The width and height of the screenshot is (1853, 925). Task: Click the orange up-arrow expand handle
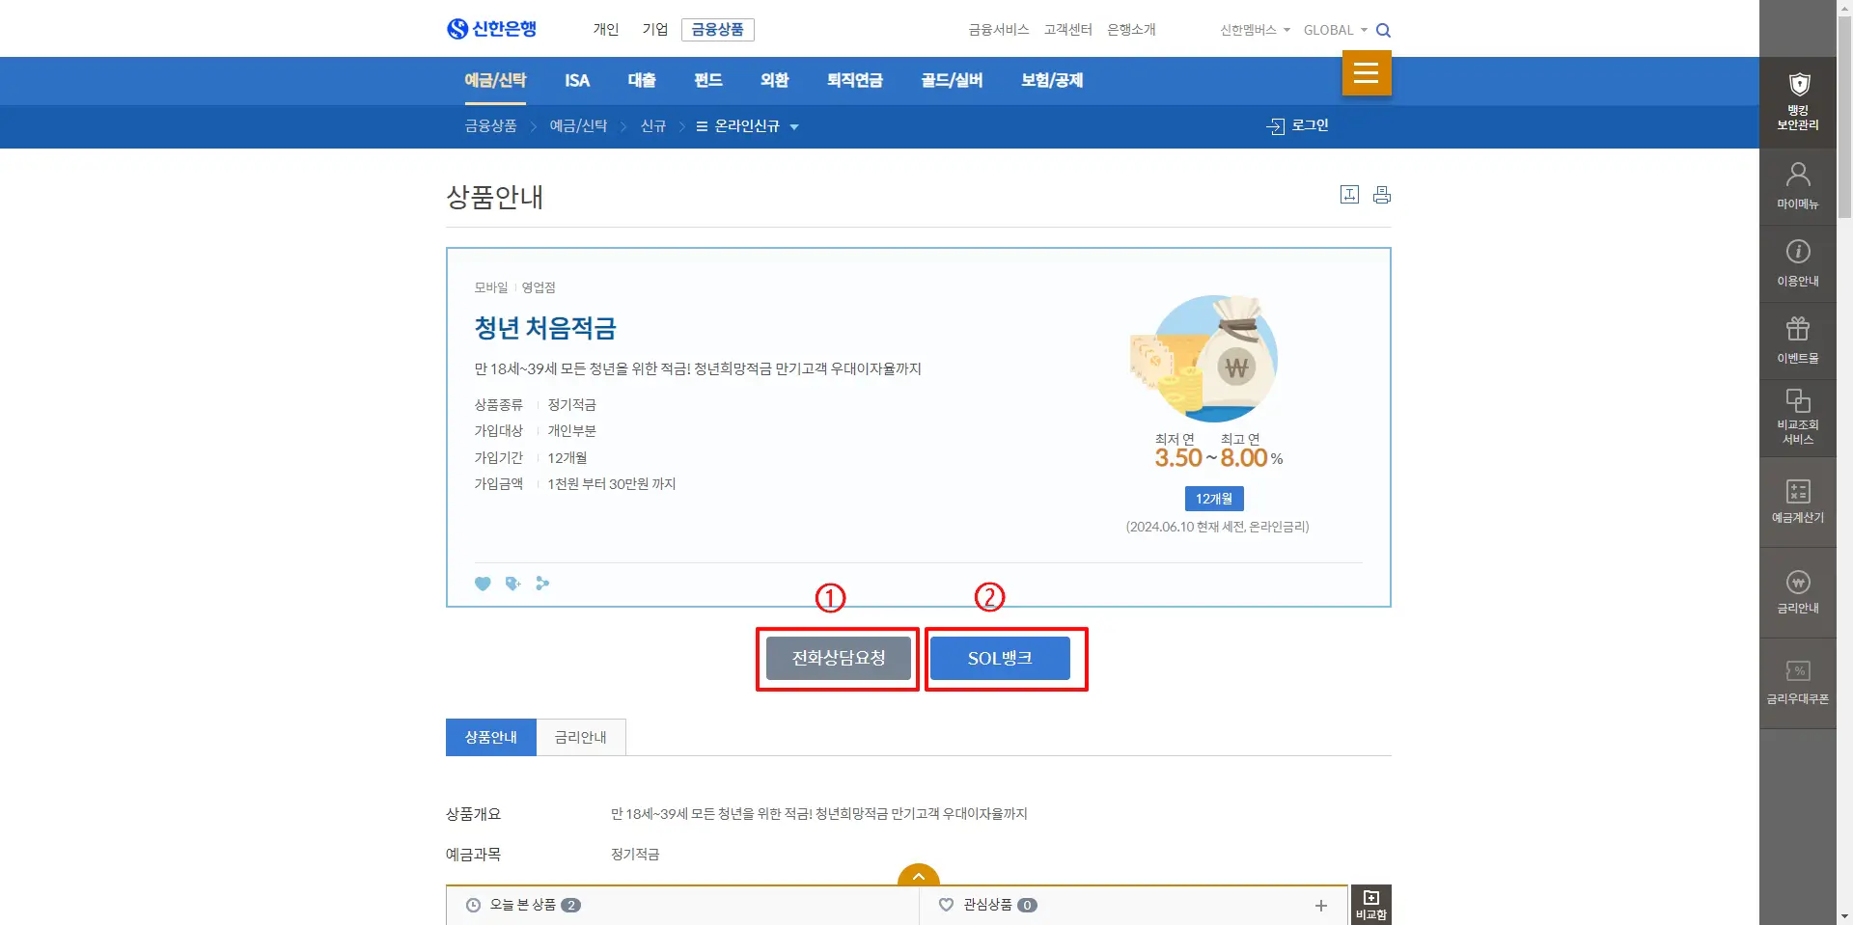coord(919,875)
